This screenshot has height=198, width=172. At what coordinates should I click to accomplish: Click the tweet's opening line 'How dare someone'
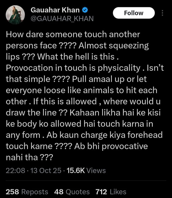click(44, 34)
